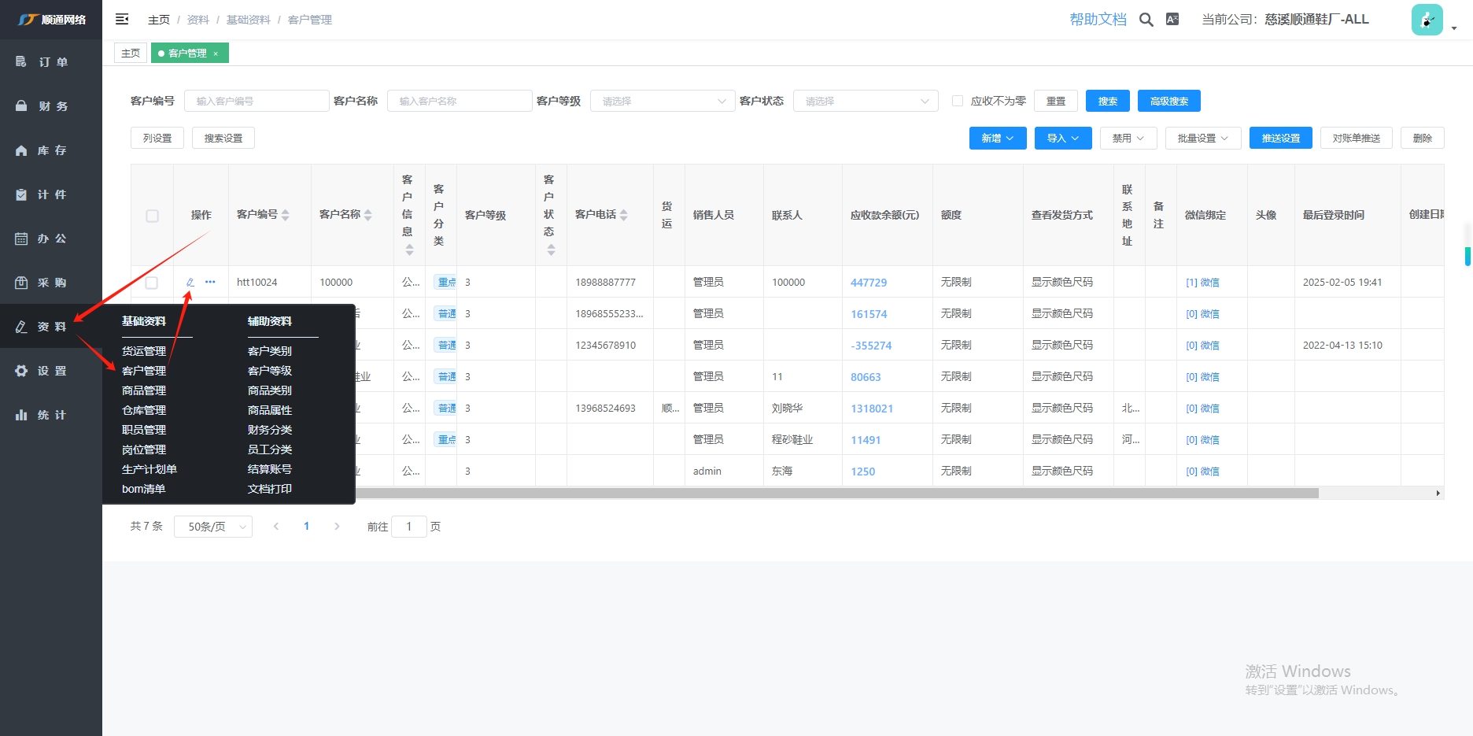Select 客户管理 in the flyout menu

[144, 371]
